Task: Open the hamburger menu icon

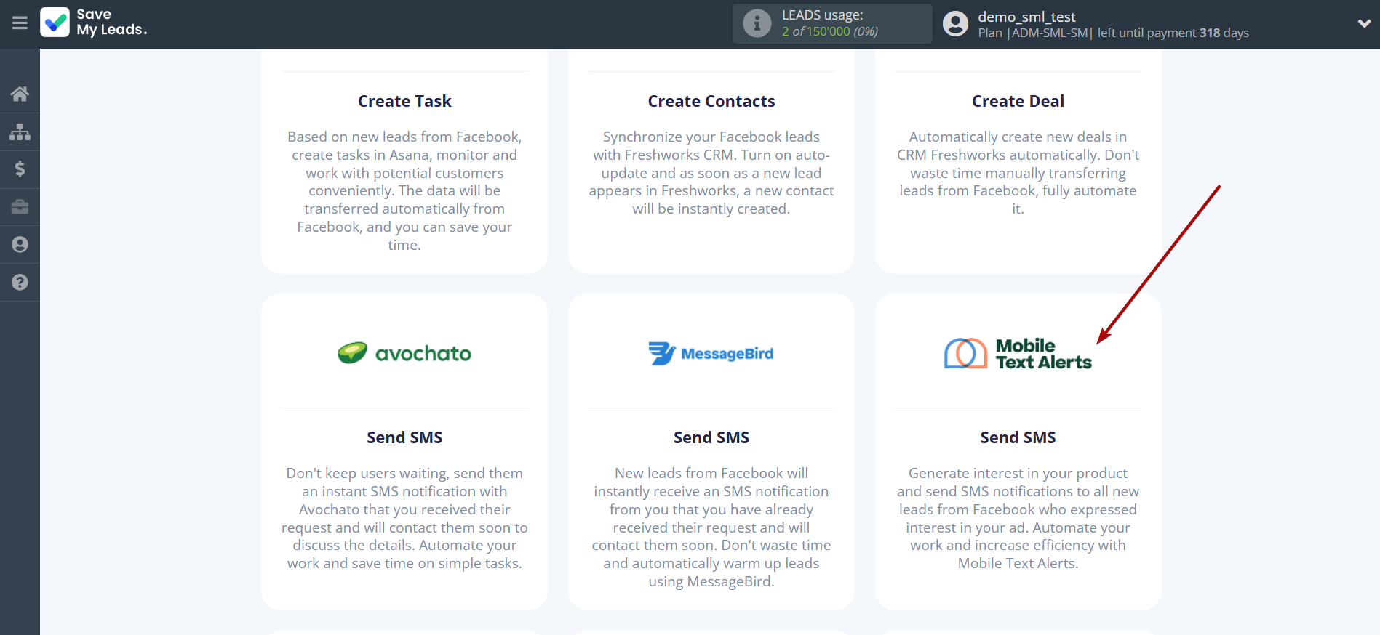Action: pos(20,23)
